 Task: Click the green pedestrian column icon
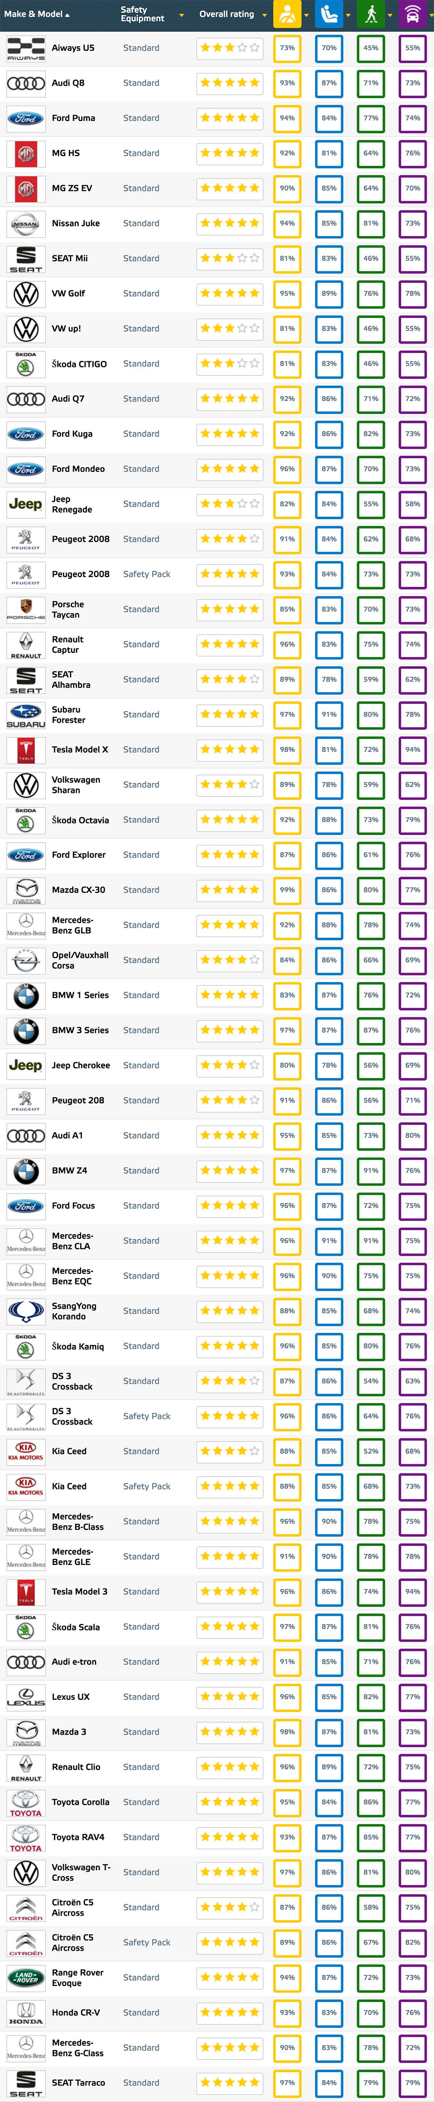click(x=370, y=15)
